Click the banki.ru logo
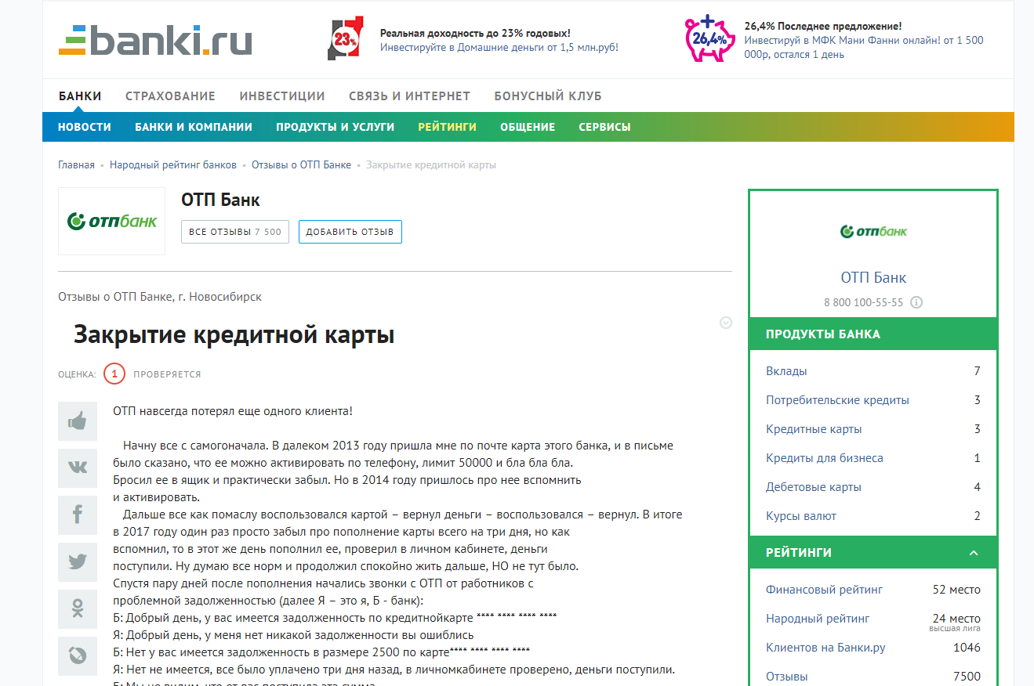The image size is (1034, 686). coord(155,39)
